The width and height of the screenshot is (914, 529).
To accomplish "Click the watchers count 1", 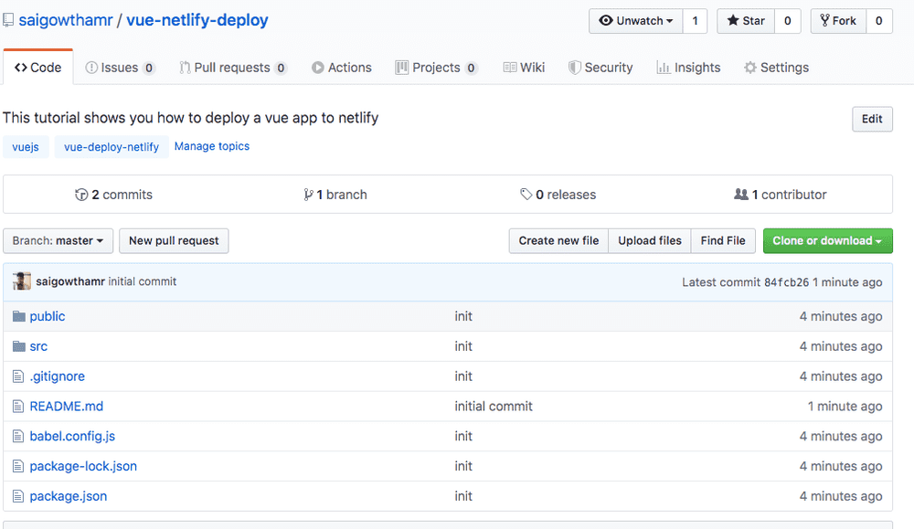I will coord(695,21).
